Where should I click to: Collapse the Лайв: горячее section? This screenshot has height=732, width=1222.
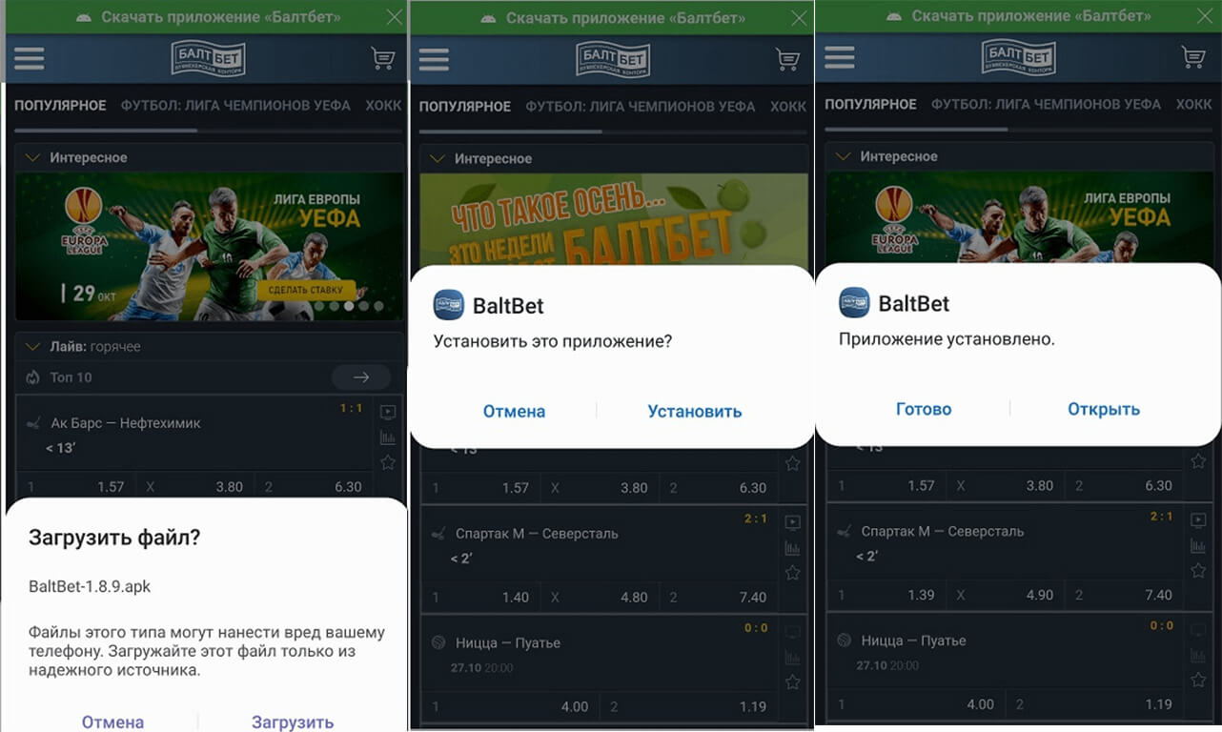coord(32,346)
